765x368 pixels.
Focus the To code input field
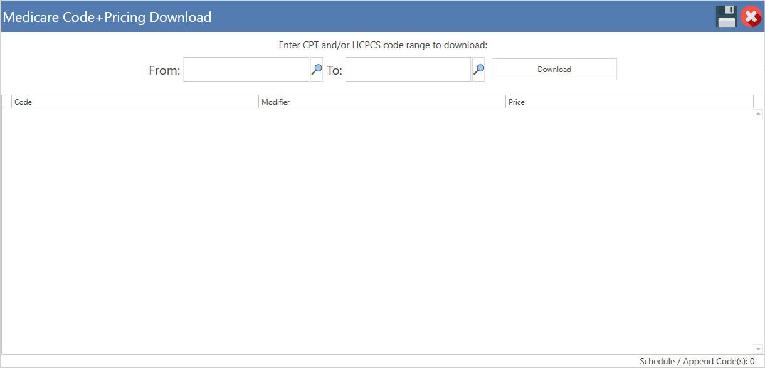point(408,70)
